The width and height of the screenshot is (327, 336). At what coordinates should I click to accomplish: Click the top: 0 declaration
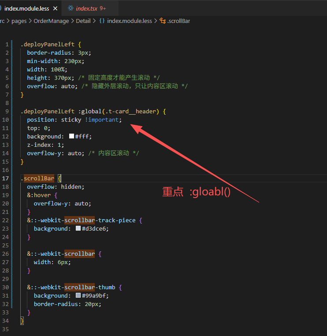point(38,128)
